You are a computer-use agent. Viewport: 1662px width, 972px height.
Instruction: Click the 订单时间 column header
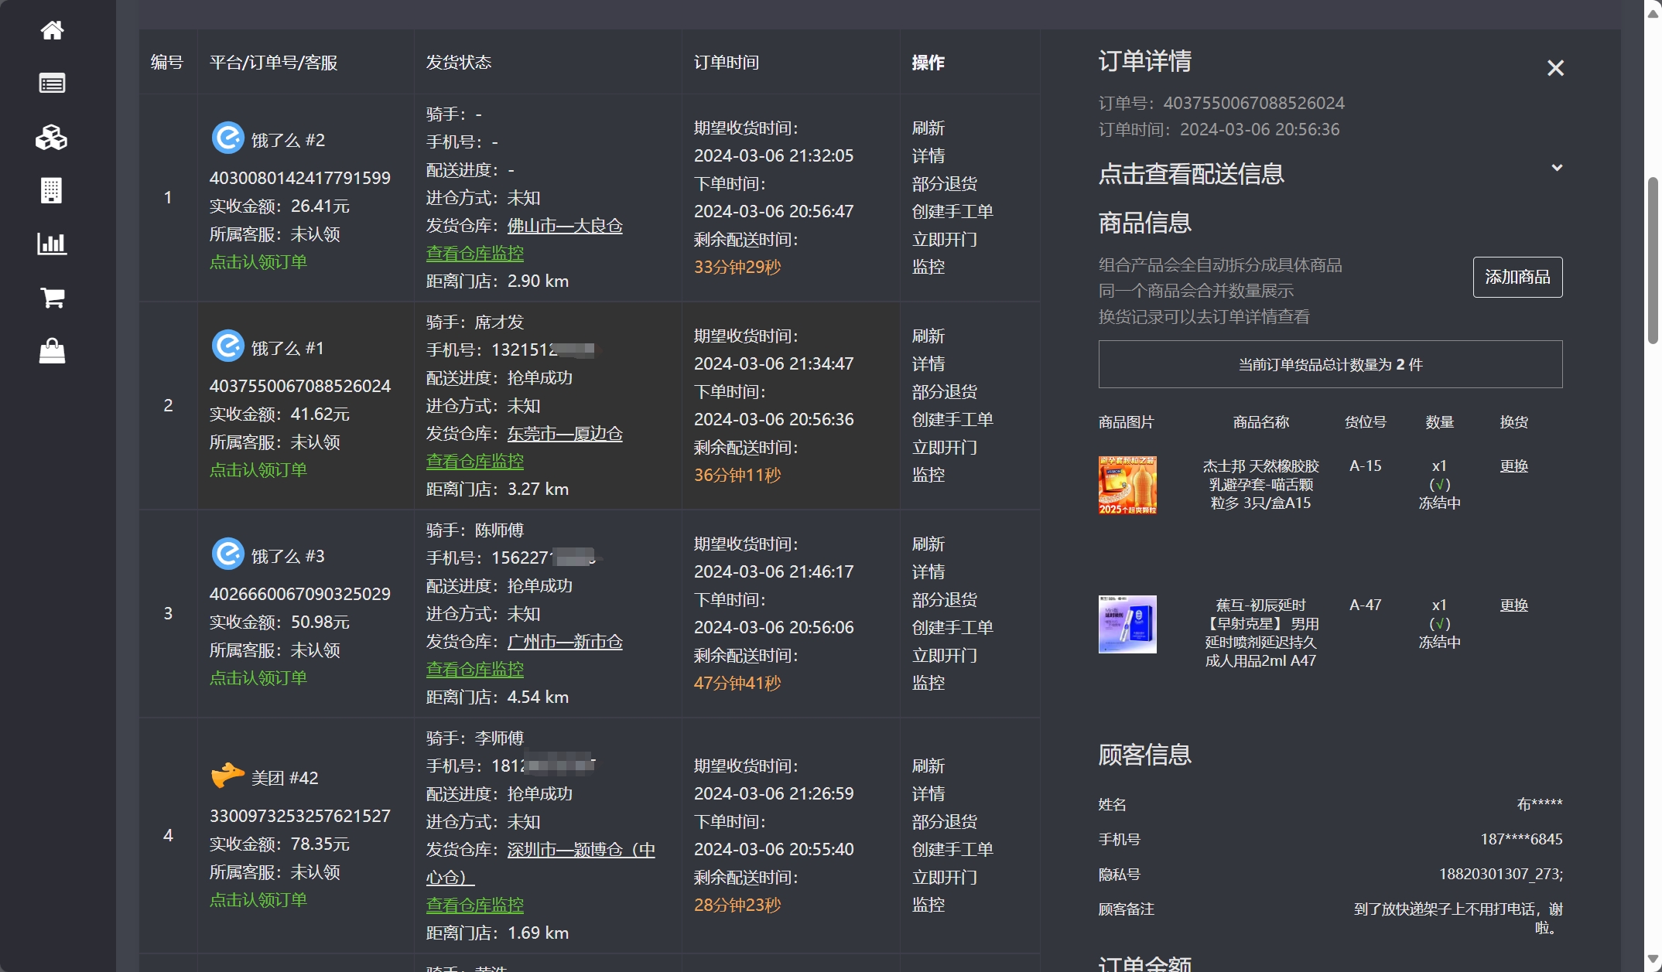coord(727,63)
